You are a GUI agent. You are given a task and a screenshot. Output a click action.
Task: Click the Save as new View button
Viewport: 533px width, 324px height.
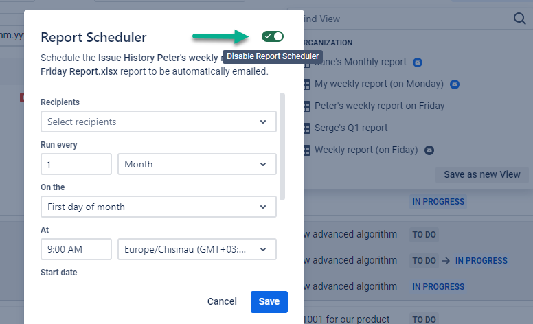pos(482,174)
